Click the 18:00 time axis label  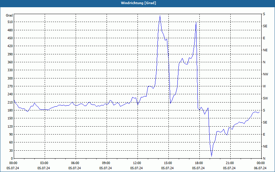coord(198,163)
